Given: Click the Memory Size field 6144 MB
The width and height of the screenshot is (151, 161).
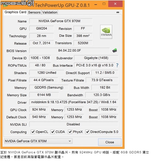Looking at the screenshot, I should 44,95.
